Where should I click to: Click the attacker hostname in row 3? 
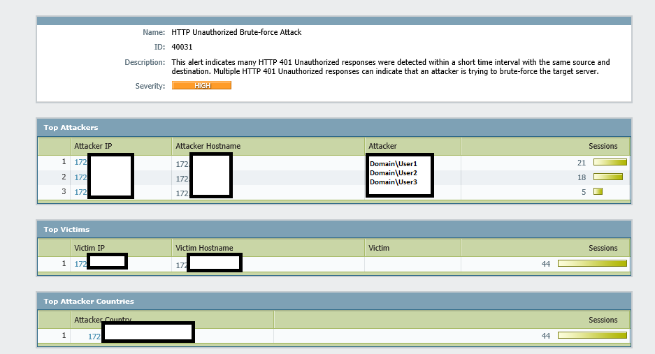pyautogui.click(x=182, y=193)
